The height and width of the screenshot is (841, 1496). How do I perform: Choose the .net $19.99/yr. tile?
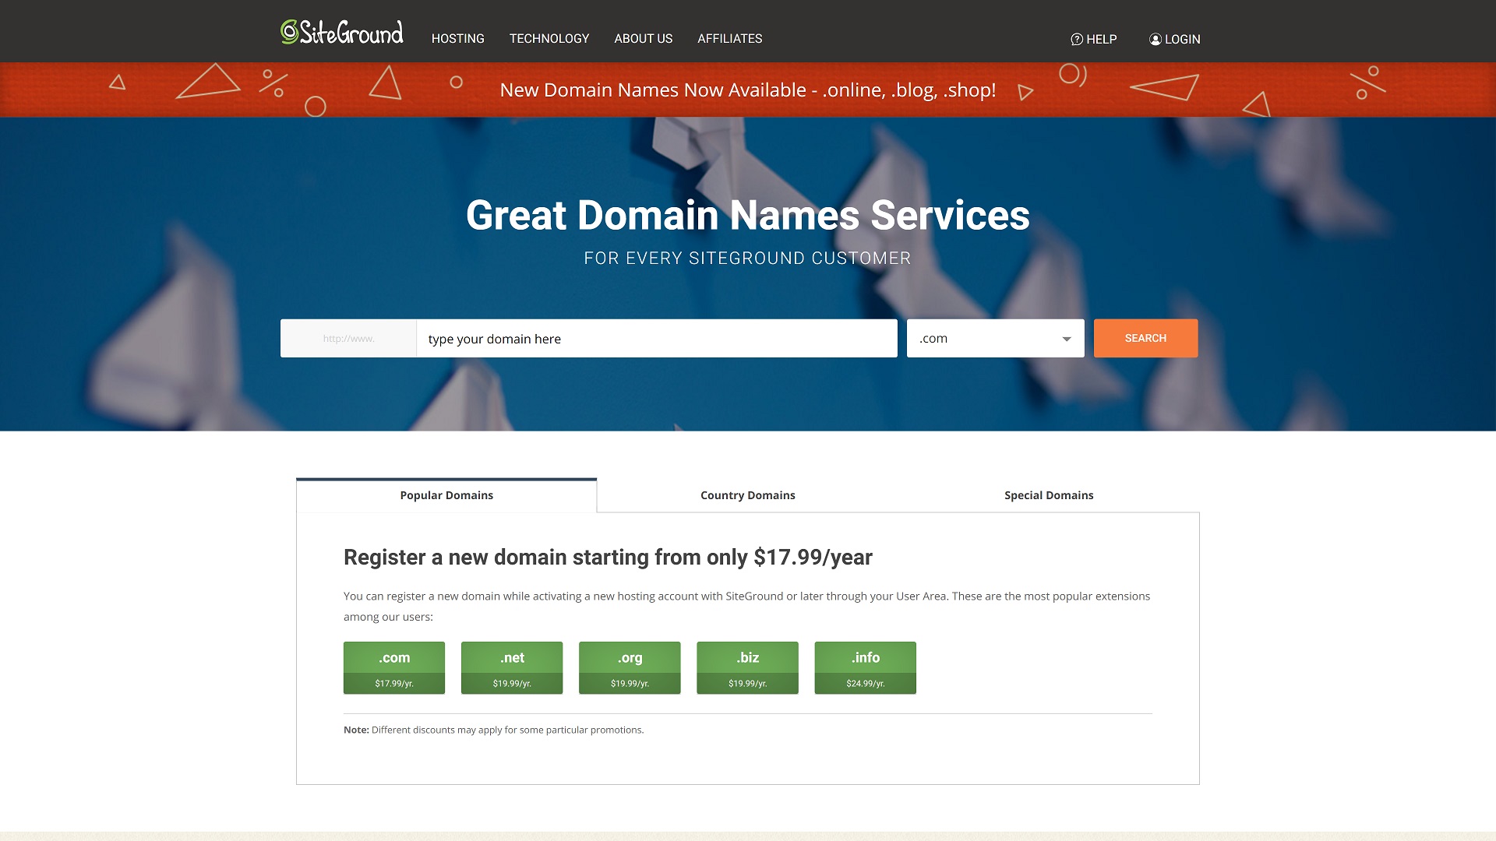pos(512,668)
